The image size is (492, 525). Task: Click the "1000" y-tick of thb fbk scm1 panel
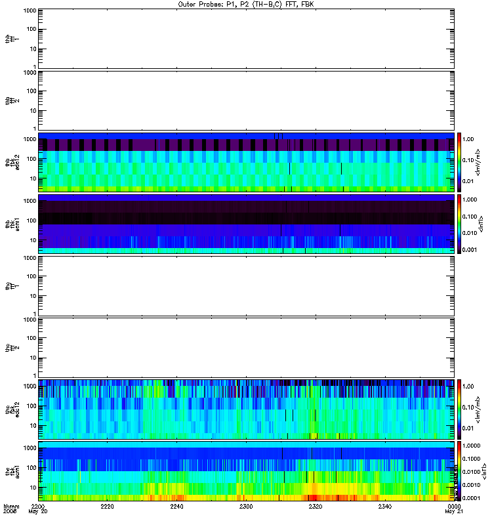[30, 201]
